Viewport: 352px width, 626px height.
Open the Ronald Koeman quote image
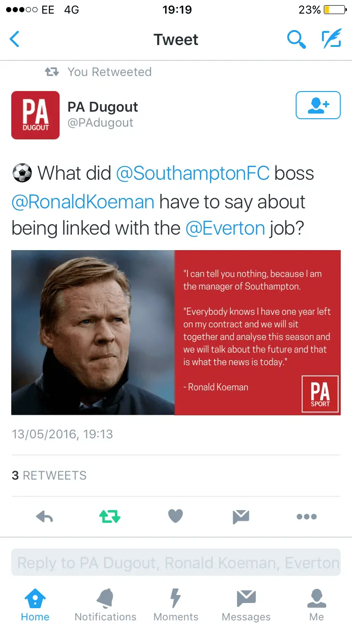[176, 333]
